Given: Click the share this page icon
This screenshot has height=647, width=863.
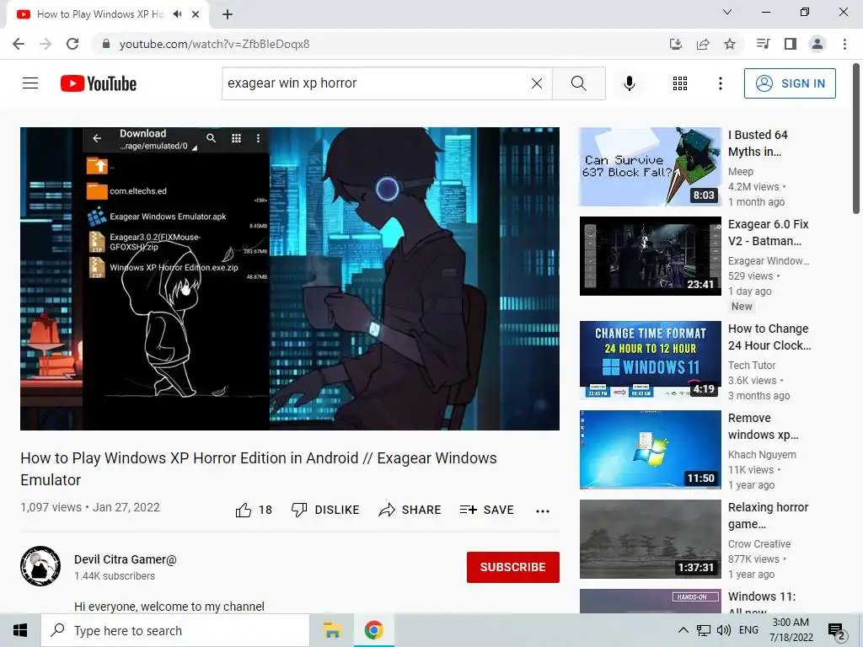Looking at the screenshot, I should point(703,44).
